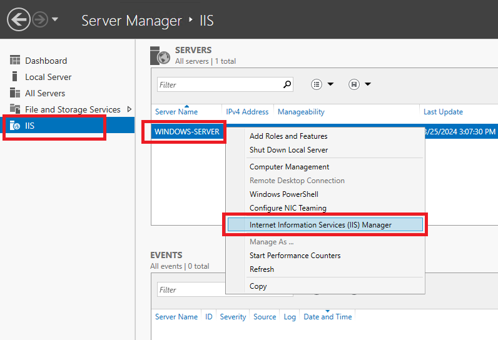Open the navigation history dropdown arrow
The image size is (498, 340).
(x=55, y=19)
